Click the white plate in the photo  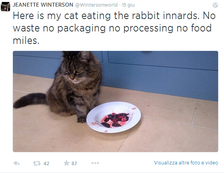114,117
